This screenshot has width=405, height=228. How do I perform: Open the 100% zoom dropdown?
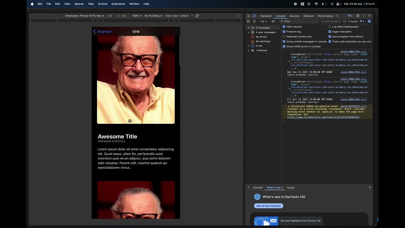[x=137, y=16]
